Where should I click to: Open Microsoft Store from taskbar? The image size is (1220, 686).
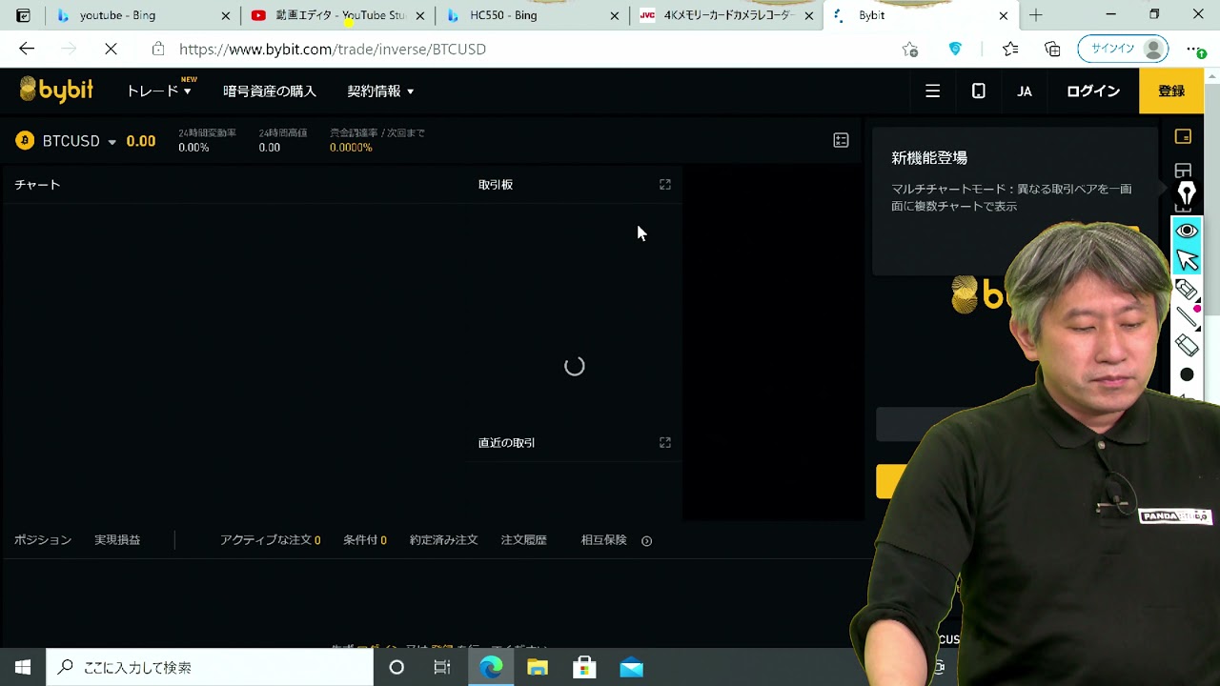click(584, 667)
